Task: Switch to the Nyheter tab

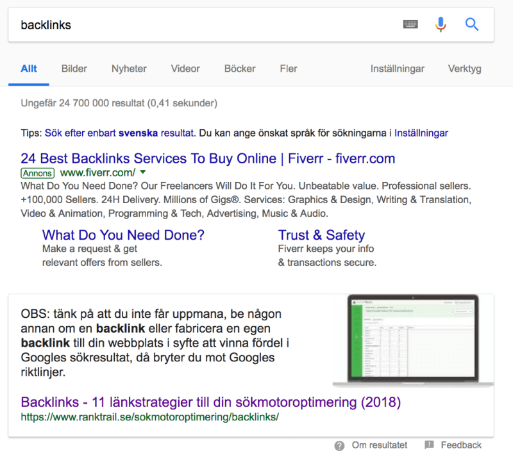Action: click(129, 69)
